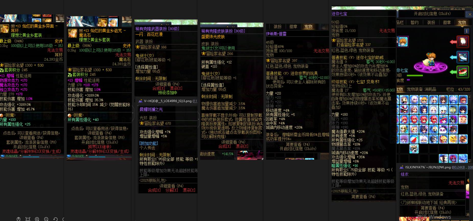
Task: Open the 宠物 tab in right panel
Action: coord(462,23)
